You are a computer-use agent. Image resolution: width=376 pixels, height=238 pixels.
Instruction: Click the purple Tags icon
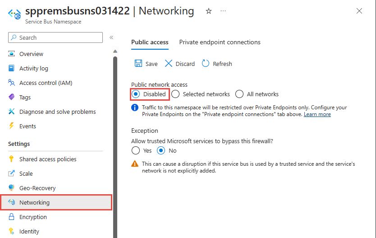(11, 97)
